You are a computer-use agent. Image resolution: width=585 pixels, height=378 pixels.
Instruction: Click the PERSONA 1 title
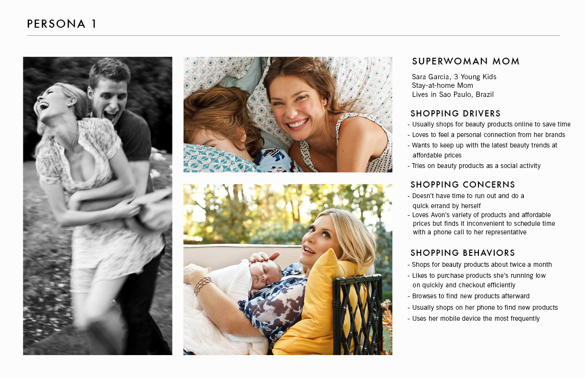pyautogui.click(x=62, y=24)
